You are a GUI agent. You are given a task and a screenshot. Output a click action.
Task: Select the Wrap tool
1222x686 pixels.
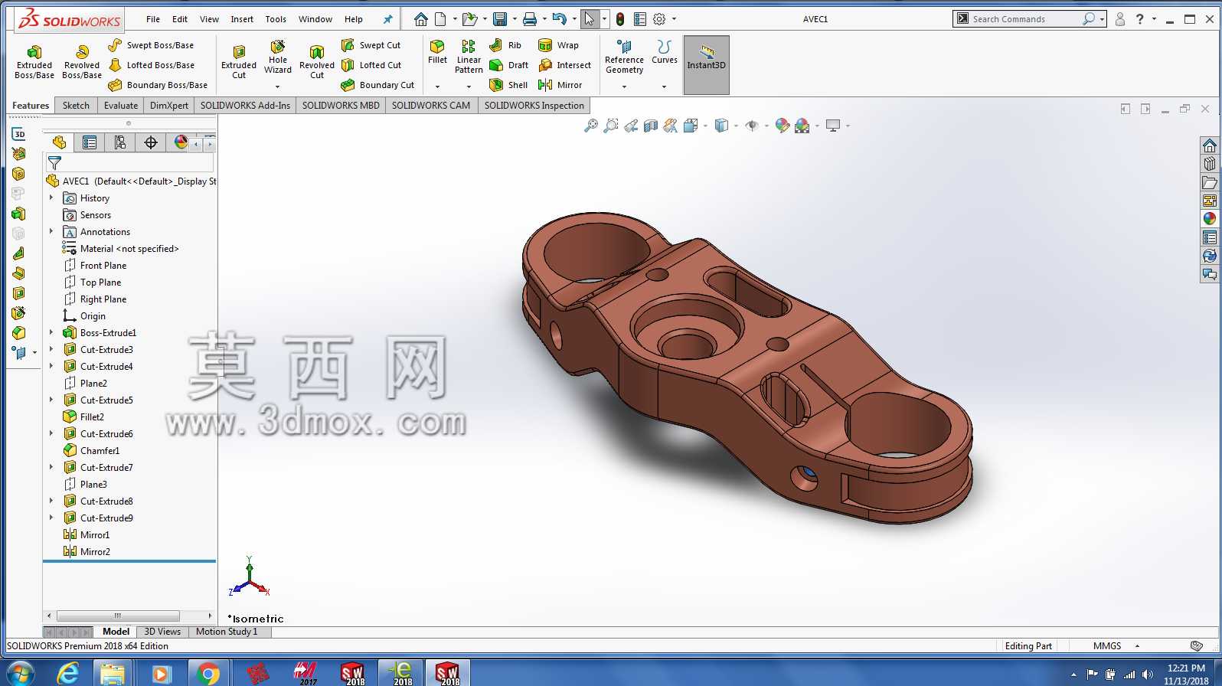point(559,45)
